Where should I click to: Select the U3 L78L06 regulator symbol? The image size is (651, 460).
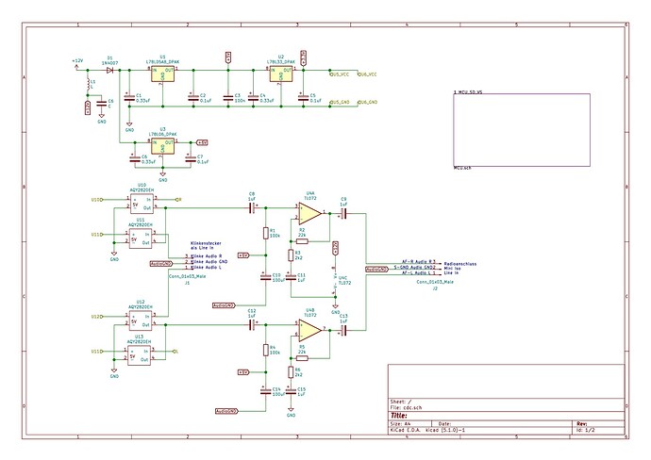click(x=162, y=146)
